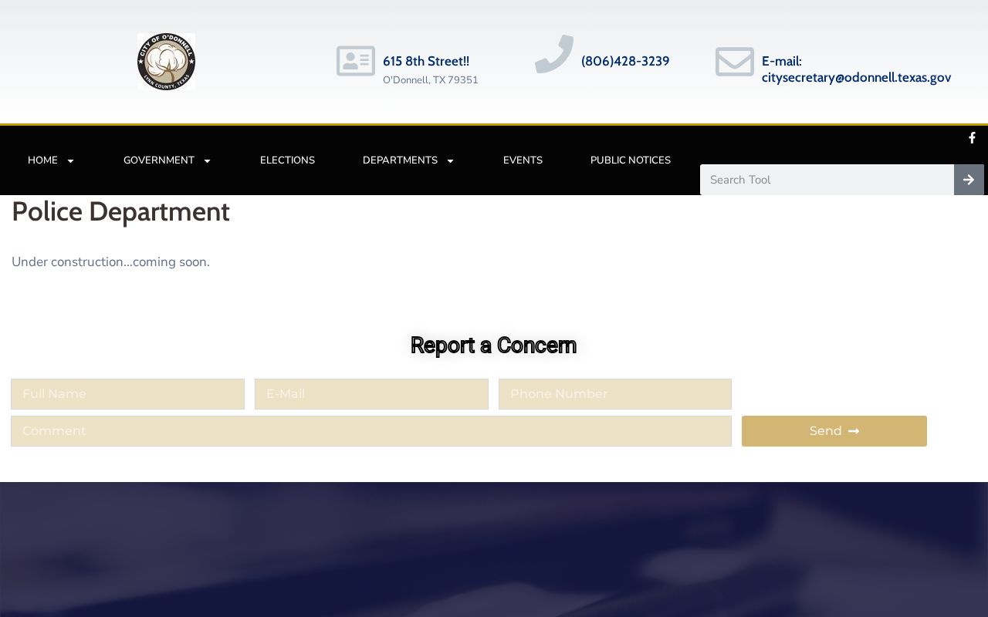This screenshot has width=988, height=617.
Task: Click the citysecretary email address link
Action: pos(856,77)
